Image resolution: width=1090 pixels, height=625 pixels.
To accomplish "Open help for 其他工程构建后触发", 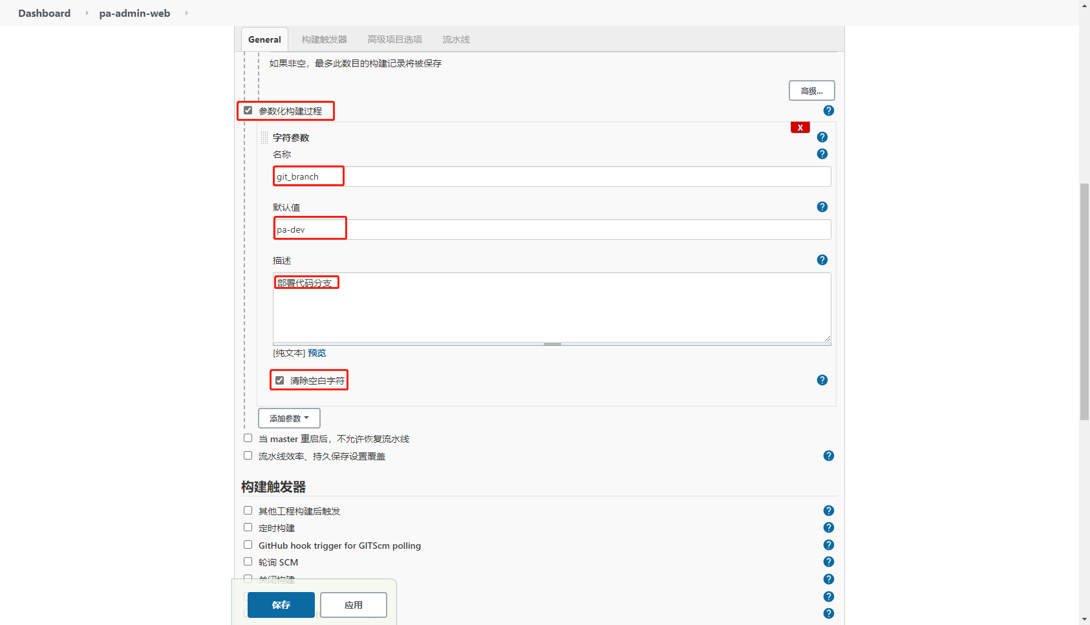I will pos(828,511).
